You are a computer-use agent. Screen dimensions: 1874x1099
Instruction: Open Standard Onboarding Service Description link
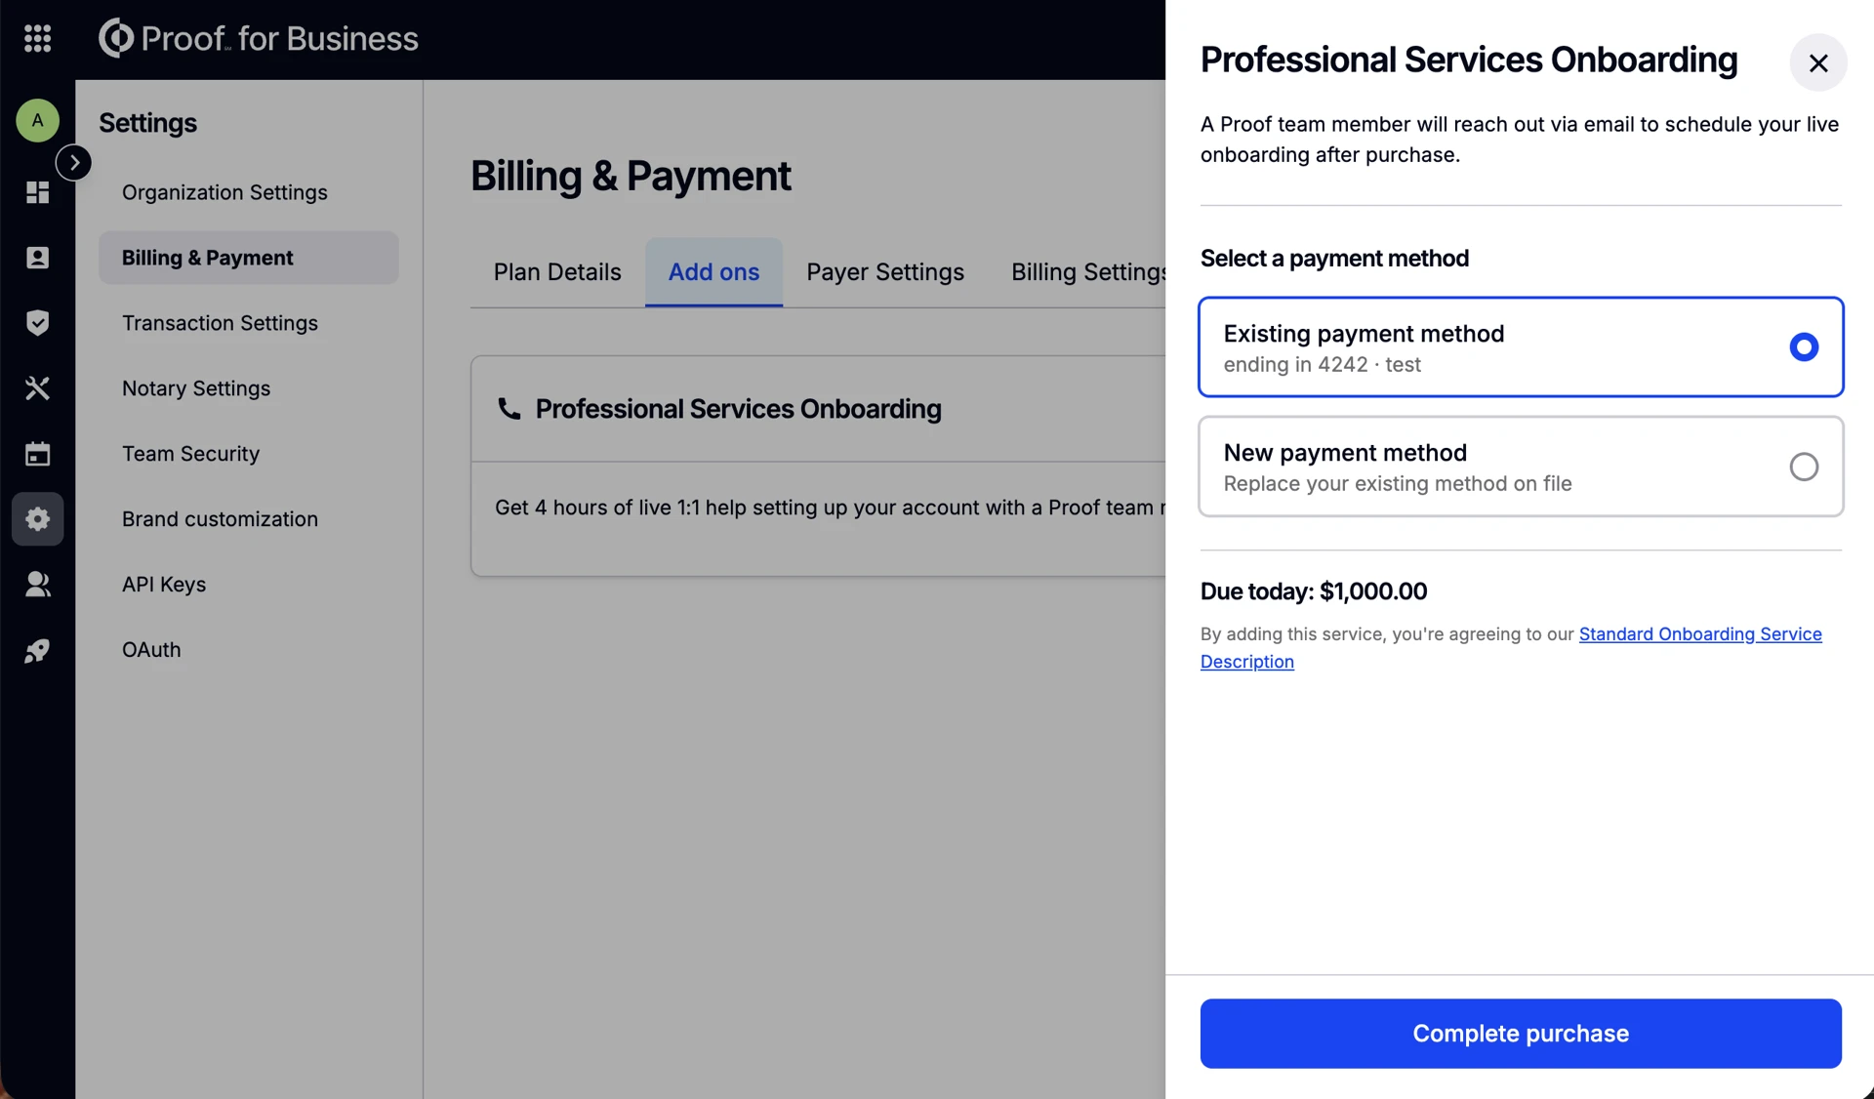(1700, 634)
